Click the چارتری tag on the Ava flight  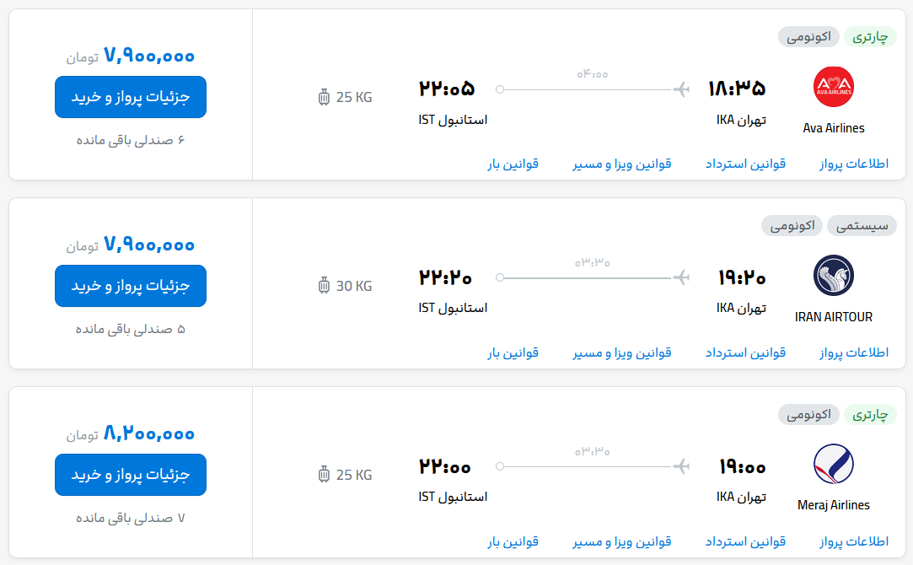pos(870,37)
